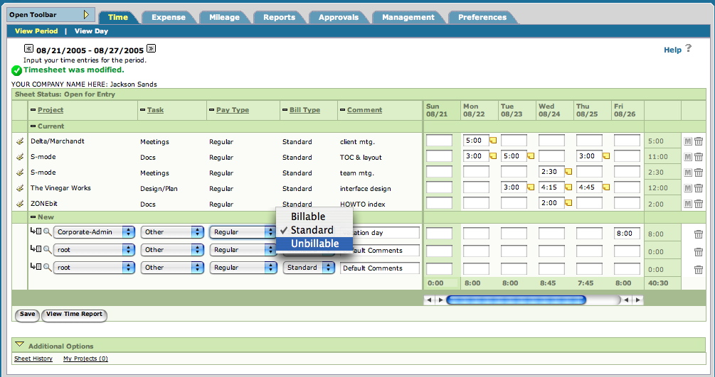
Task: Open magnifier search icon beside Corporate-Admin
Action: 48,231
